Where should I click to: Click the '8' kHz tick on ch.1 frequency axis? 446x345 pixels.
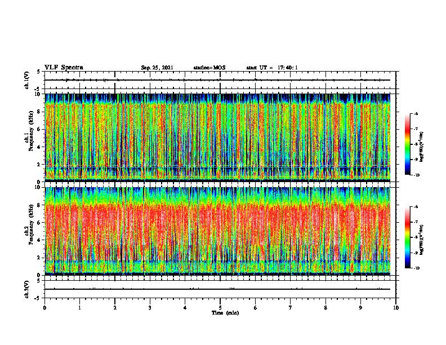39,112
